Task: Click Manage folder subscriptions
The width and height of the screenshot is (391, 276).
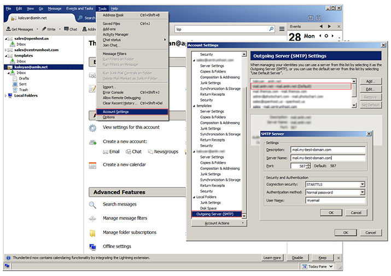Action: (x=130, y=232)
